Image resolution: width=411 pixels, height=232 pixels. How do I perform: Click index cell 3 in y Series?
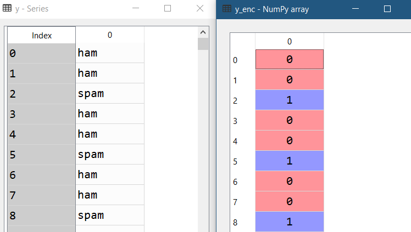tap(42, 114)
